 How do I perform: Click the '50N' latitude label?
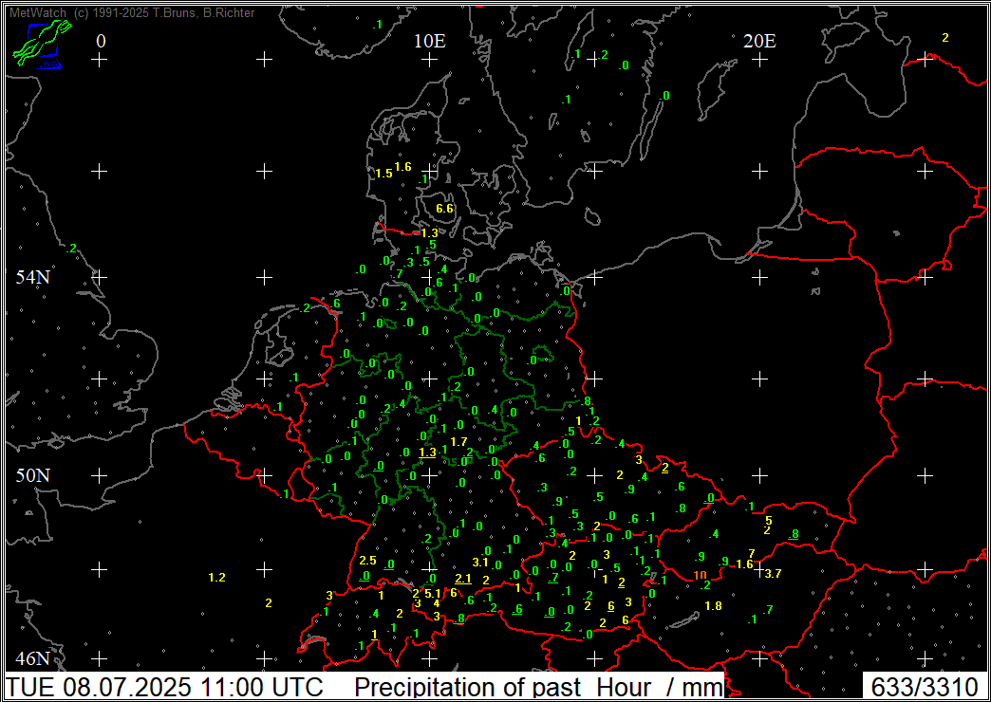(33, 475)
